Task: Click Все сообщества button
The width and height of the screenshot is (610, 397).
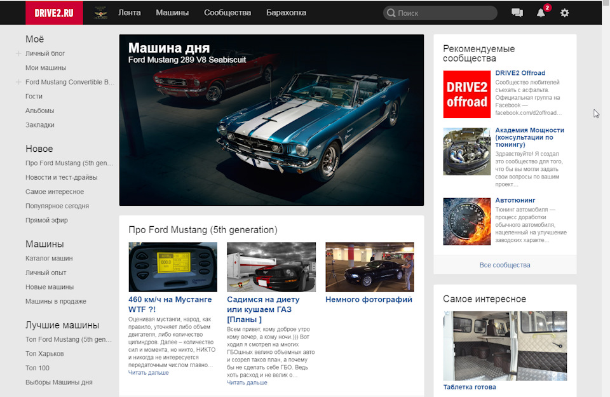Action: (505, 265)
